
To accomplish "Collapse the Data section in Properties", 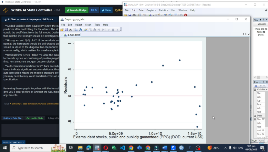I will point(255,116).
